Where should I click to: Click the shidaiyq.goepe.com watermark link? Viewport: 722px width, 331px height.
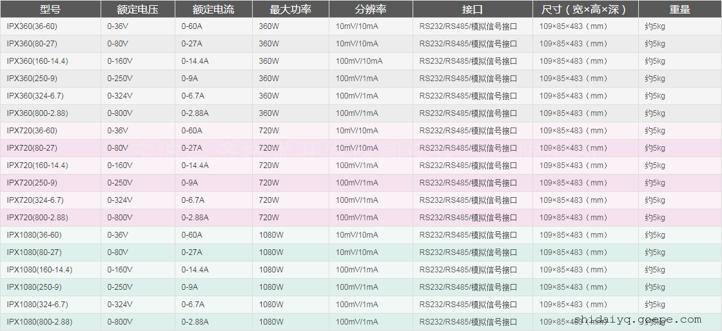[x=637, y=320]
